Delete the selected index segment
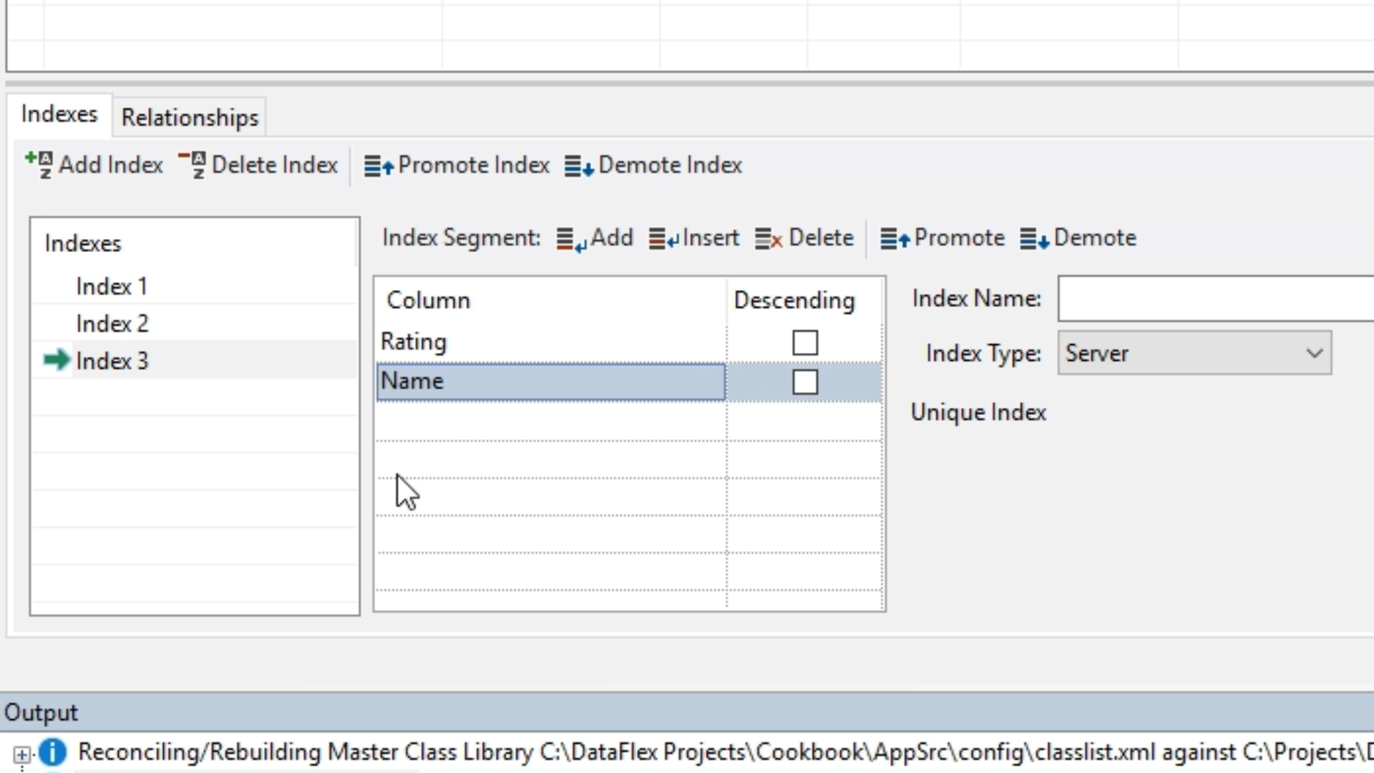 804,238
